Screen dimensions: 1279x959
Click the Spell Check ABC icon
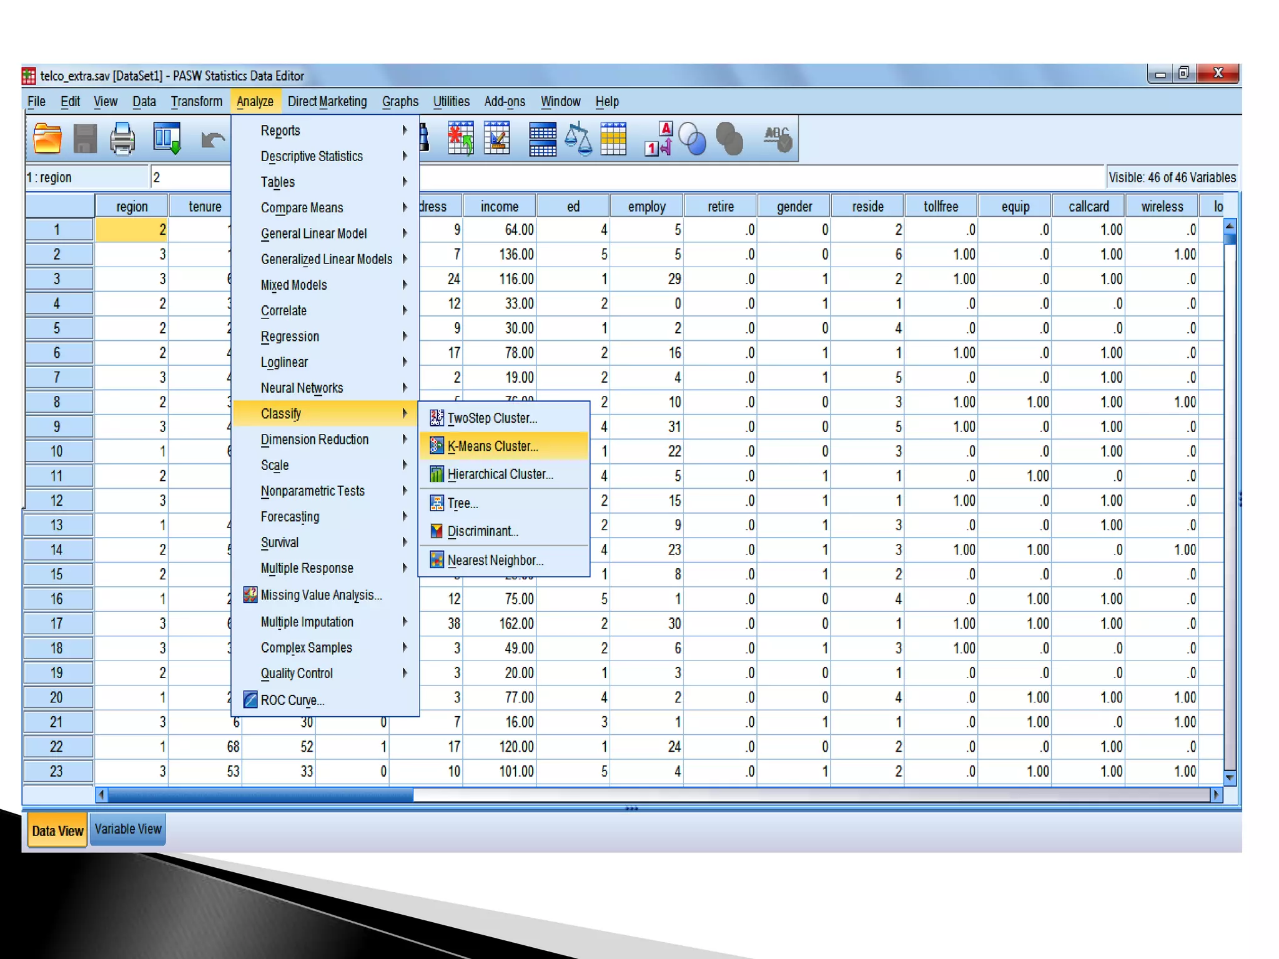pos(778,139)
